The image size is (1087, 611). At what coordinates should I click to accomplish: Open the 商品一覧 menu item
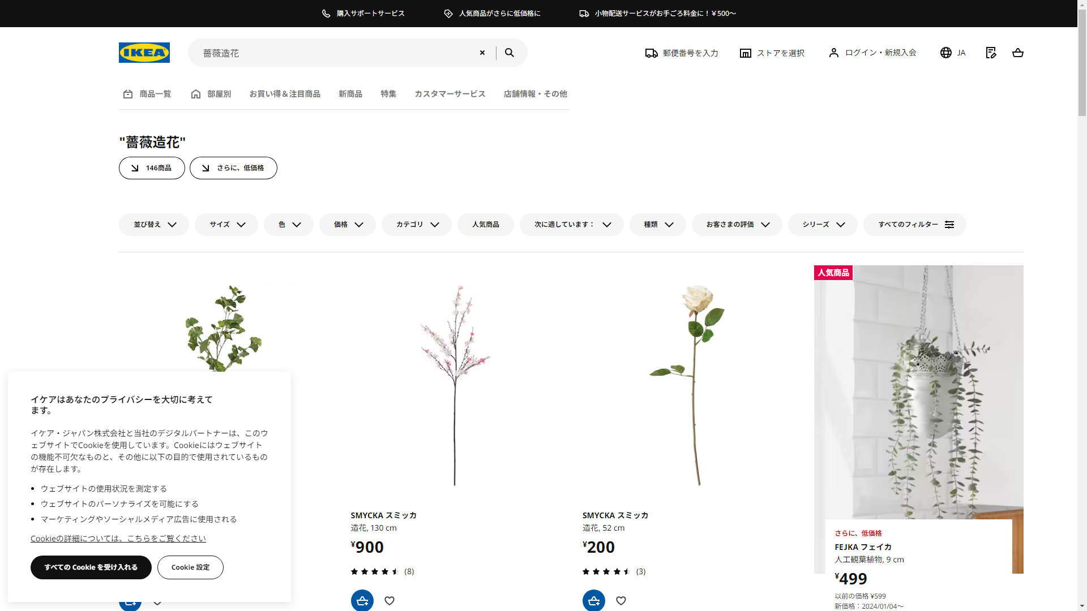click(x=147, y=94)
